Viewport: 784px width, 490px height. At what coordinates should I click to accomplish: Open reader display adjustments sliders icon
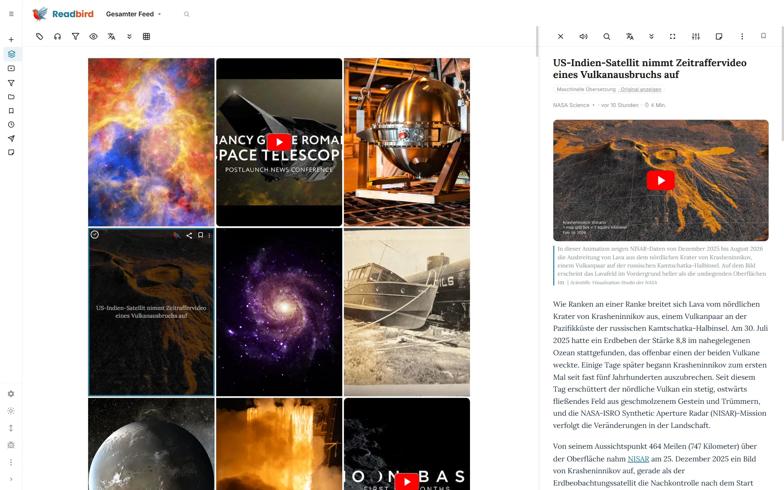pyautogui.click(x=696, y=36)
